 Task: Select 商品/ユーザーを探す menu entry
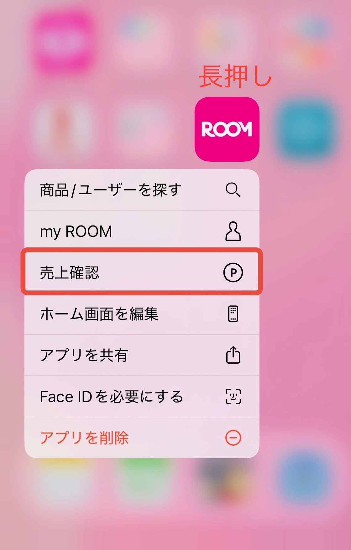click(x=142, y=190)
